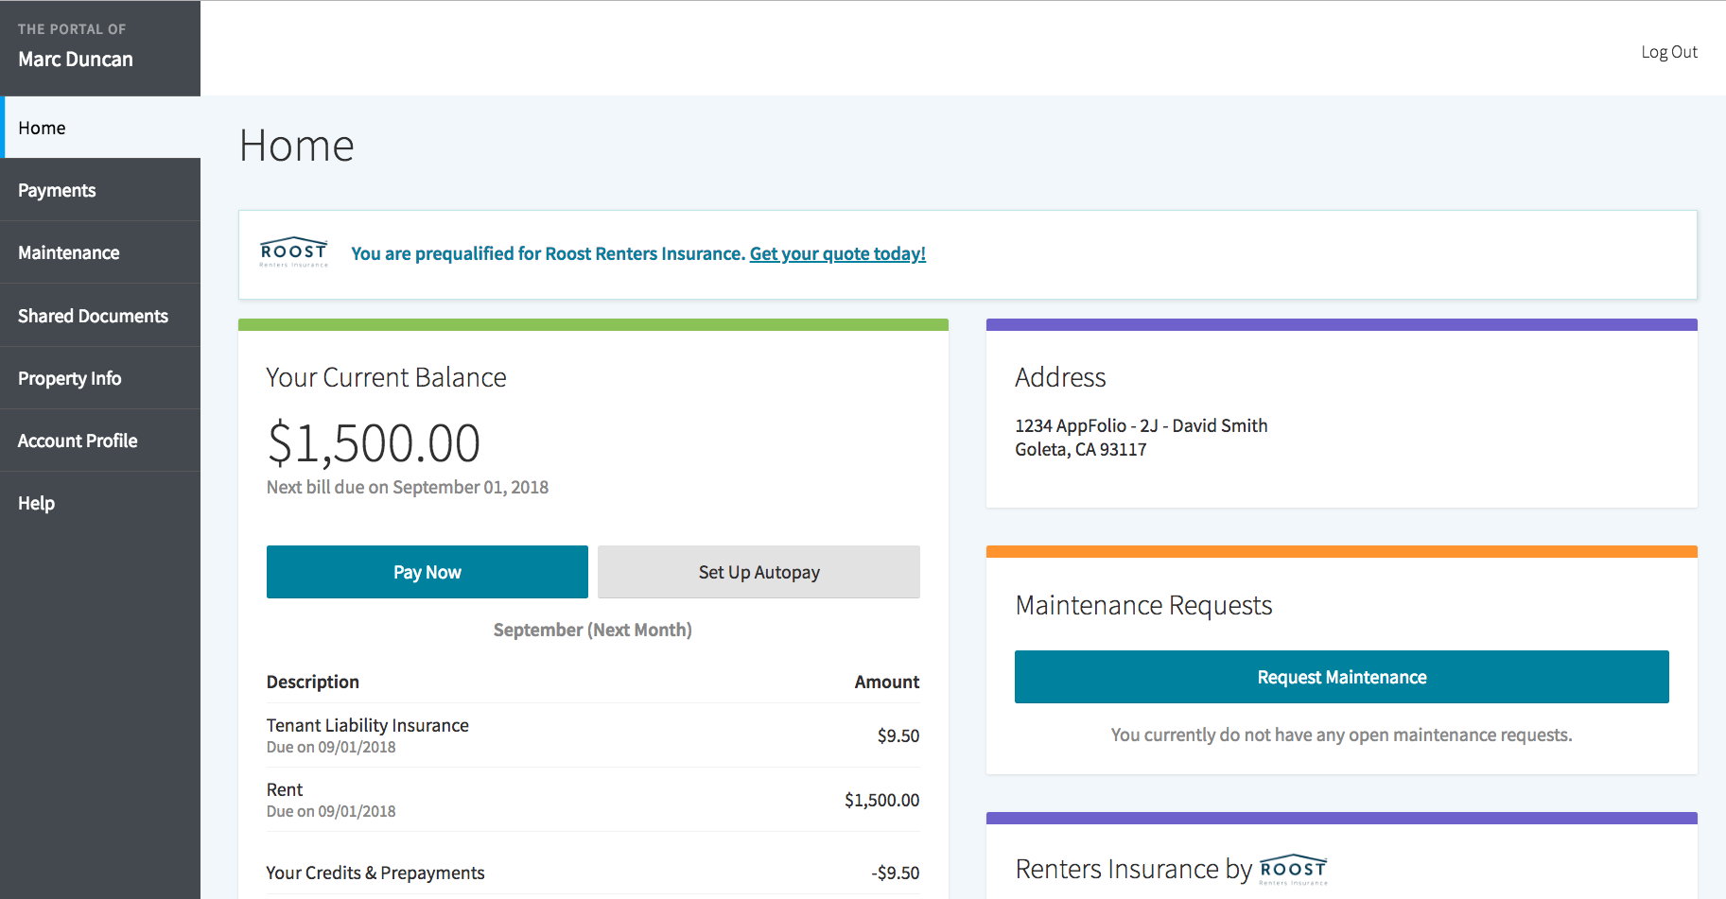The image size is (1726, 899).
Task: Open the Account Profile page
Action: coord(78,441)
